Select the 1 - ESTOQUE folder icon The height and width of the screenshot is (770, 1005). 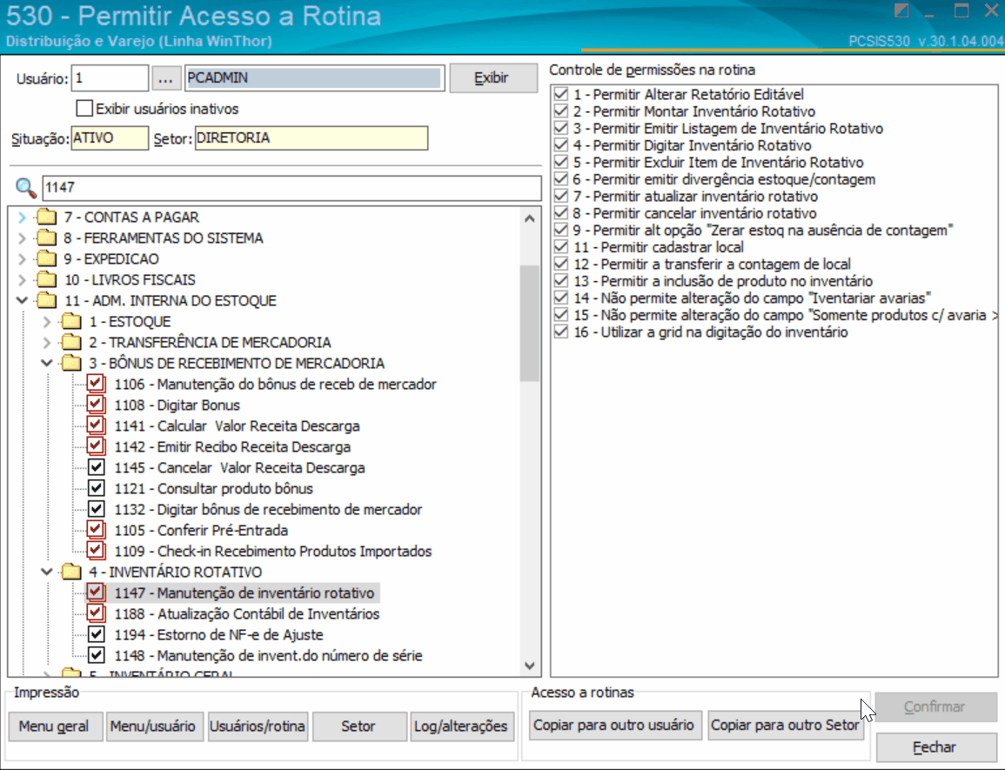[x=71, y=321]
